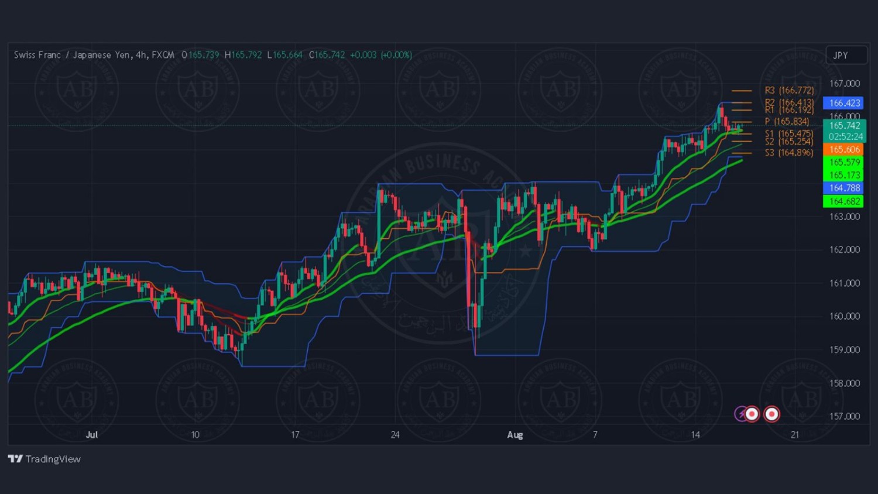
Task: Select the high value H165.792
Action: [243, 55]
